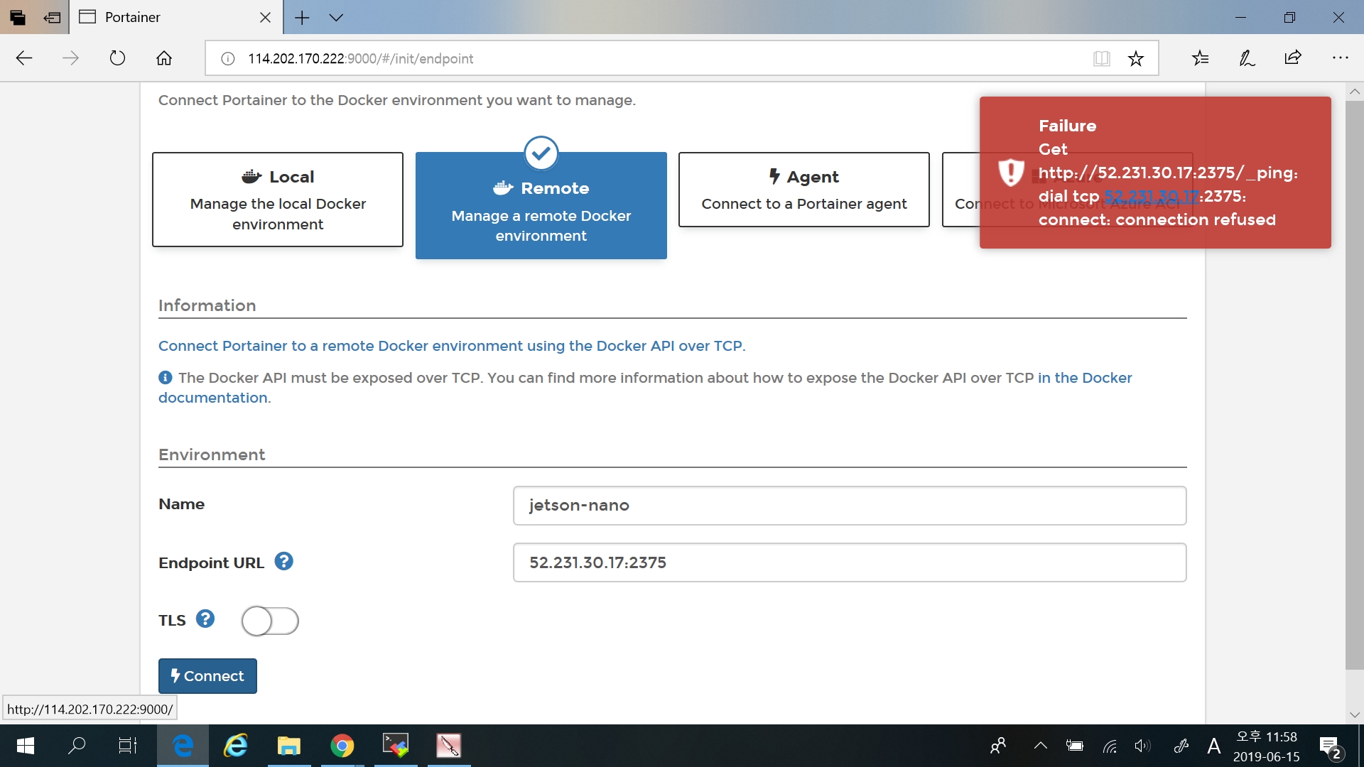The image size is (1364, 767).
Task: Open the favorites hub icon
Action: pos(1201,58)
